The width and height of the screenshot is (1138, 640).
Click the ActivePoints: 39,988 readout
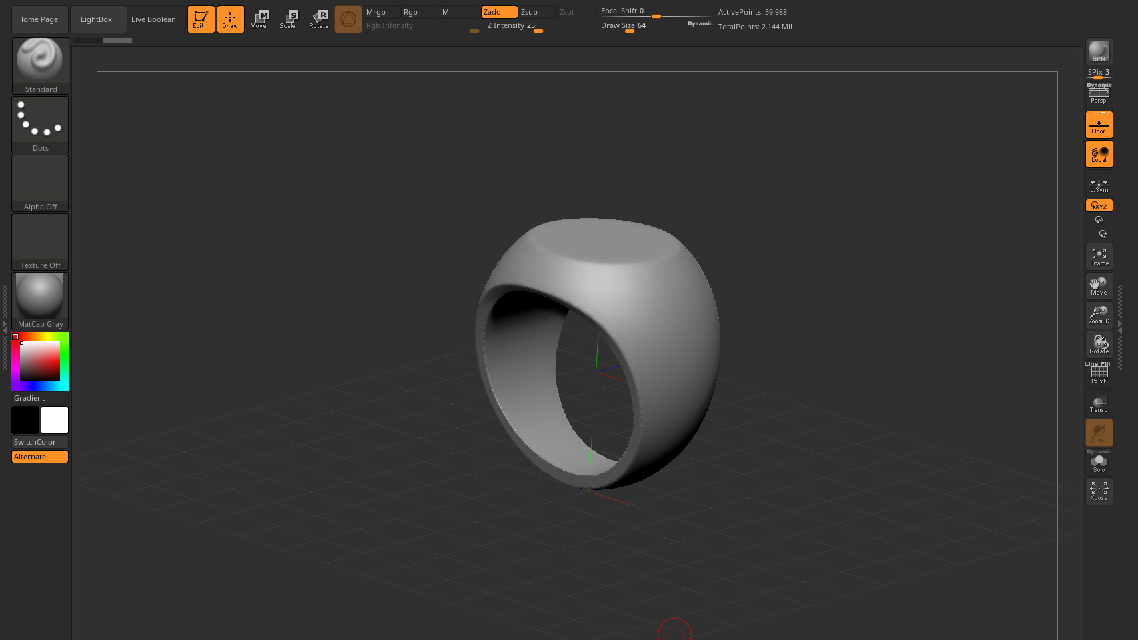[x=752, y=12]
